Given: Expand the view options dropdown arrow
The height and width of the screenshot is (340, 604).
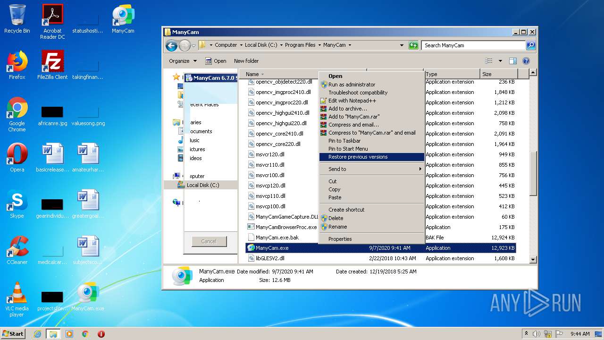Looking at the screenshot, I should point(500,61).
